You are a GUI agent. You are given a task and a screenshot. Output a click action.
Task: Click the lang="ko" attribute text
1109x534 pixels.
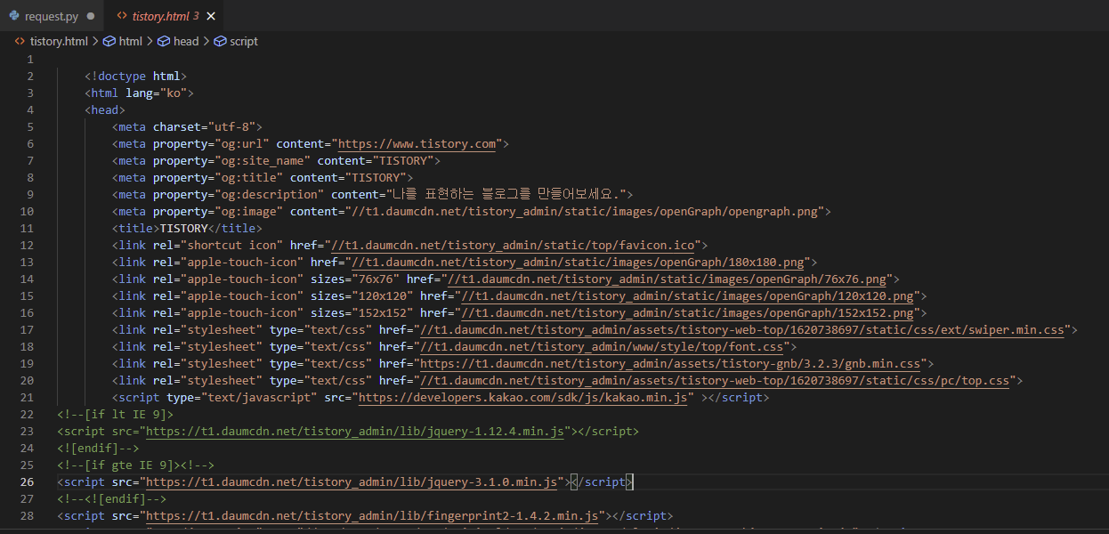click(x=156, y=93)
